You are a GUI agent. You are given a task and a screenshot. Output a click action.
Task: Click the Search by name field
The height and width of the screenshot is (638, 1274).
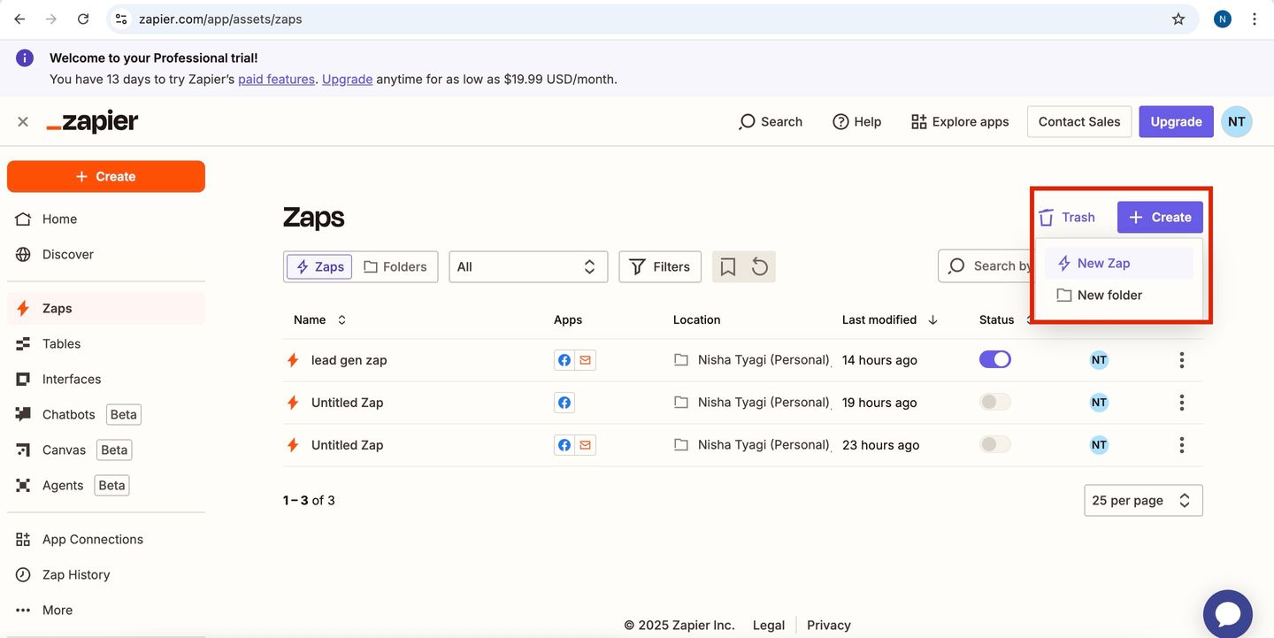(x=986, y=265)
